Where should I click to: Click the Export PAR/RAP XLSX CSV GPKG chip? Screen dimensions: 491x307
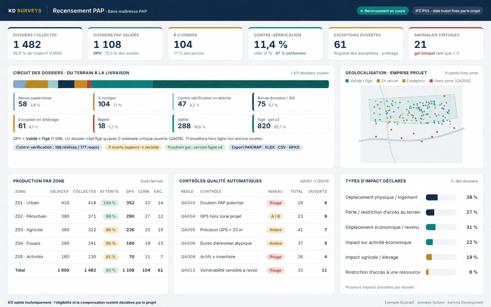265,147
